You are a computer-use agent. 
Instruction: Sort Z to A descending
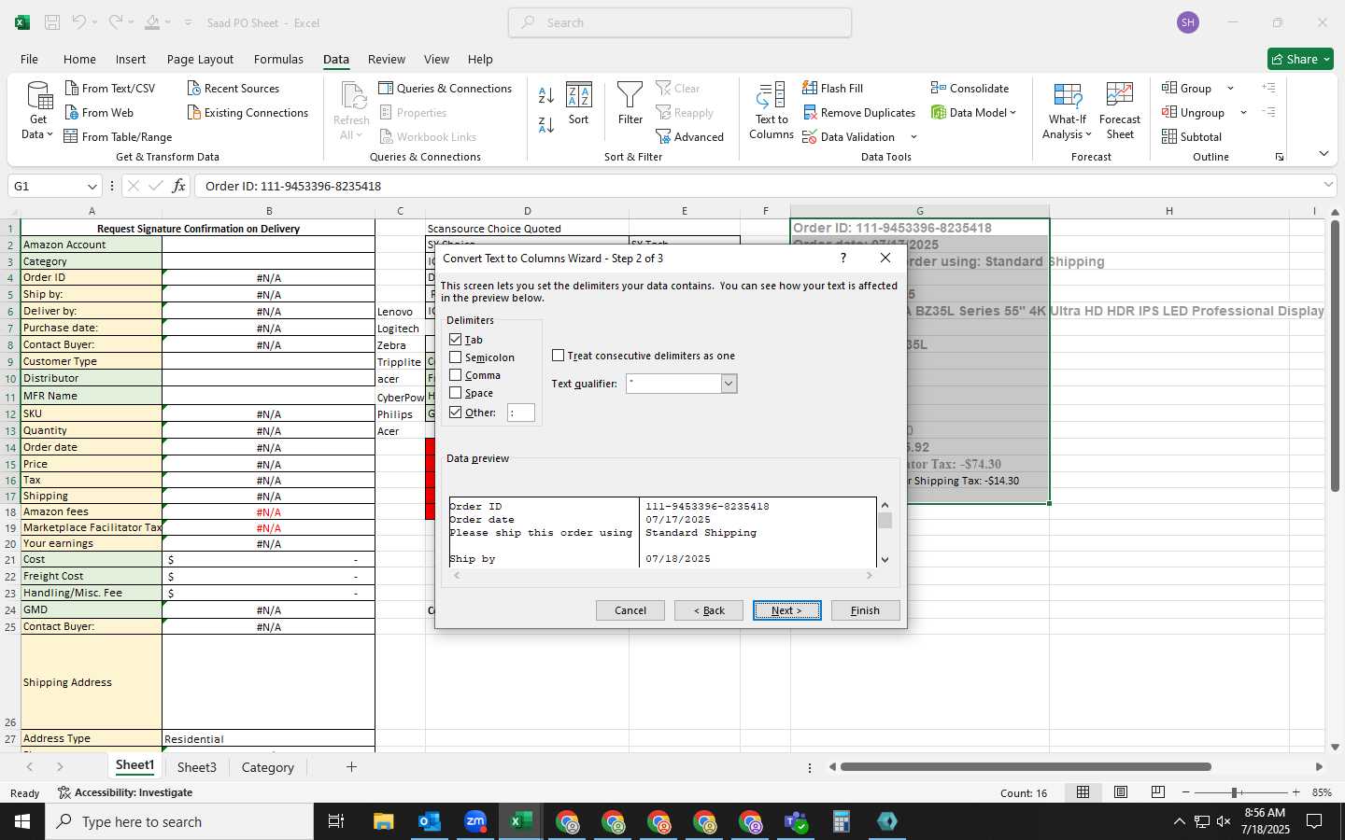[546, 124]
